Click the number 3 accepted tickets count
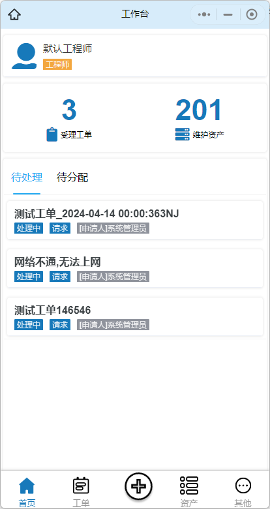Image resolution: width=270 pixels, height=509 pixels. click(x=69, y=110)
